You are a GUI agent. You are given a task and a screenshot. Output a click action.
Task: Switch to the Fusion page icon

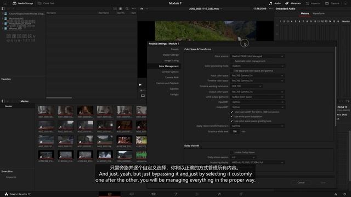click(175, 194)
